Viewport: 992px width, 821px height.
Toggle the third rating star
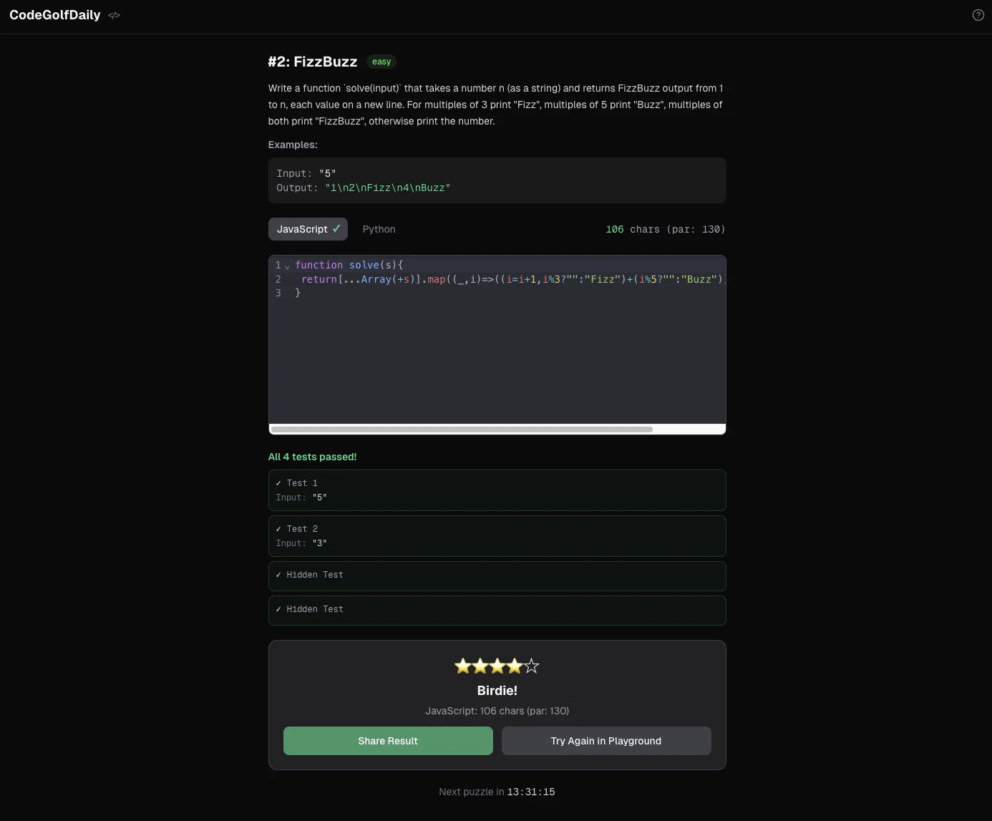coord(497,666)
